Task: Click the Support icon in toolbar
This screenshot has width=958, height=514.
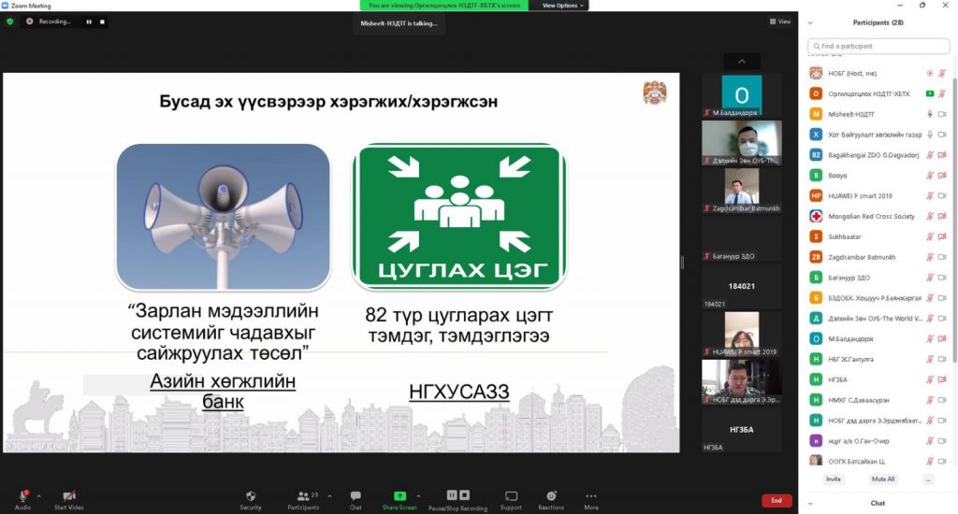Action: coord(511,496)
